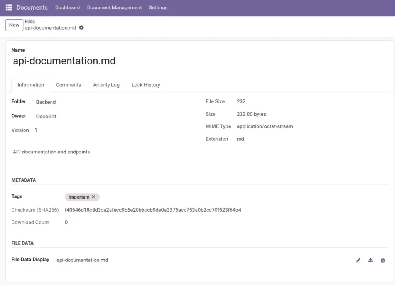Open the Settings menu

click(158, 8)
